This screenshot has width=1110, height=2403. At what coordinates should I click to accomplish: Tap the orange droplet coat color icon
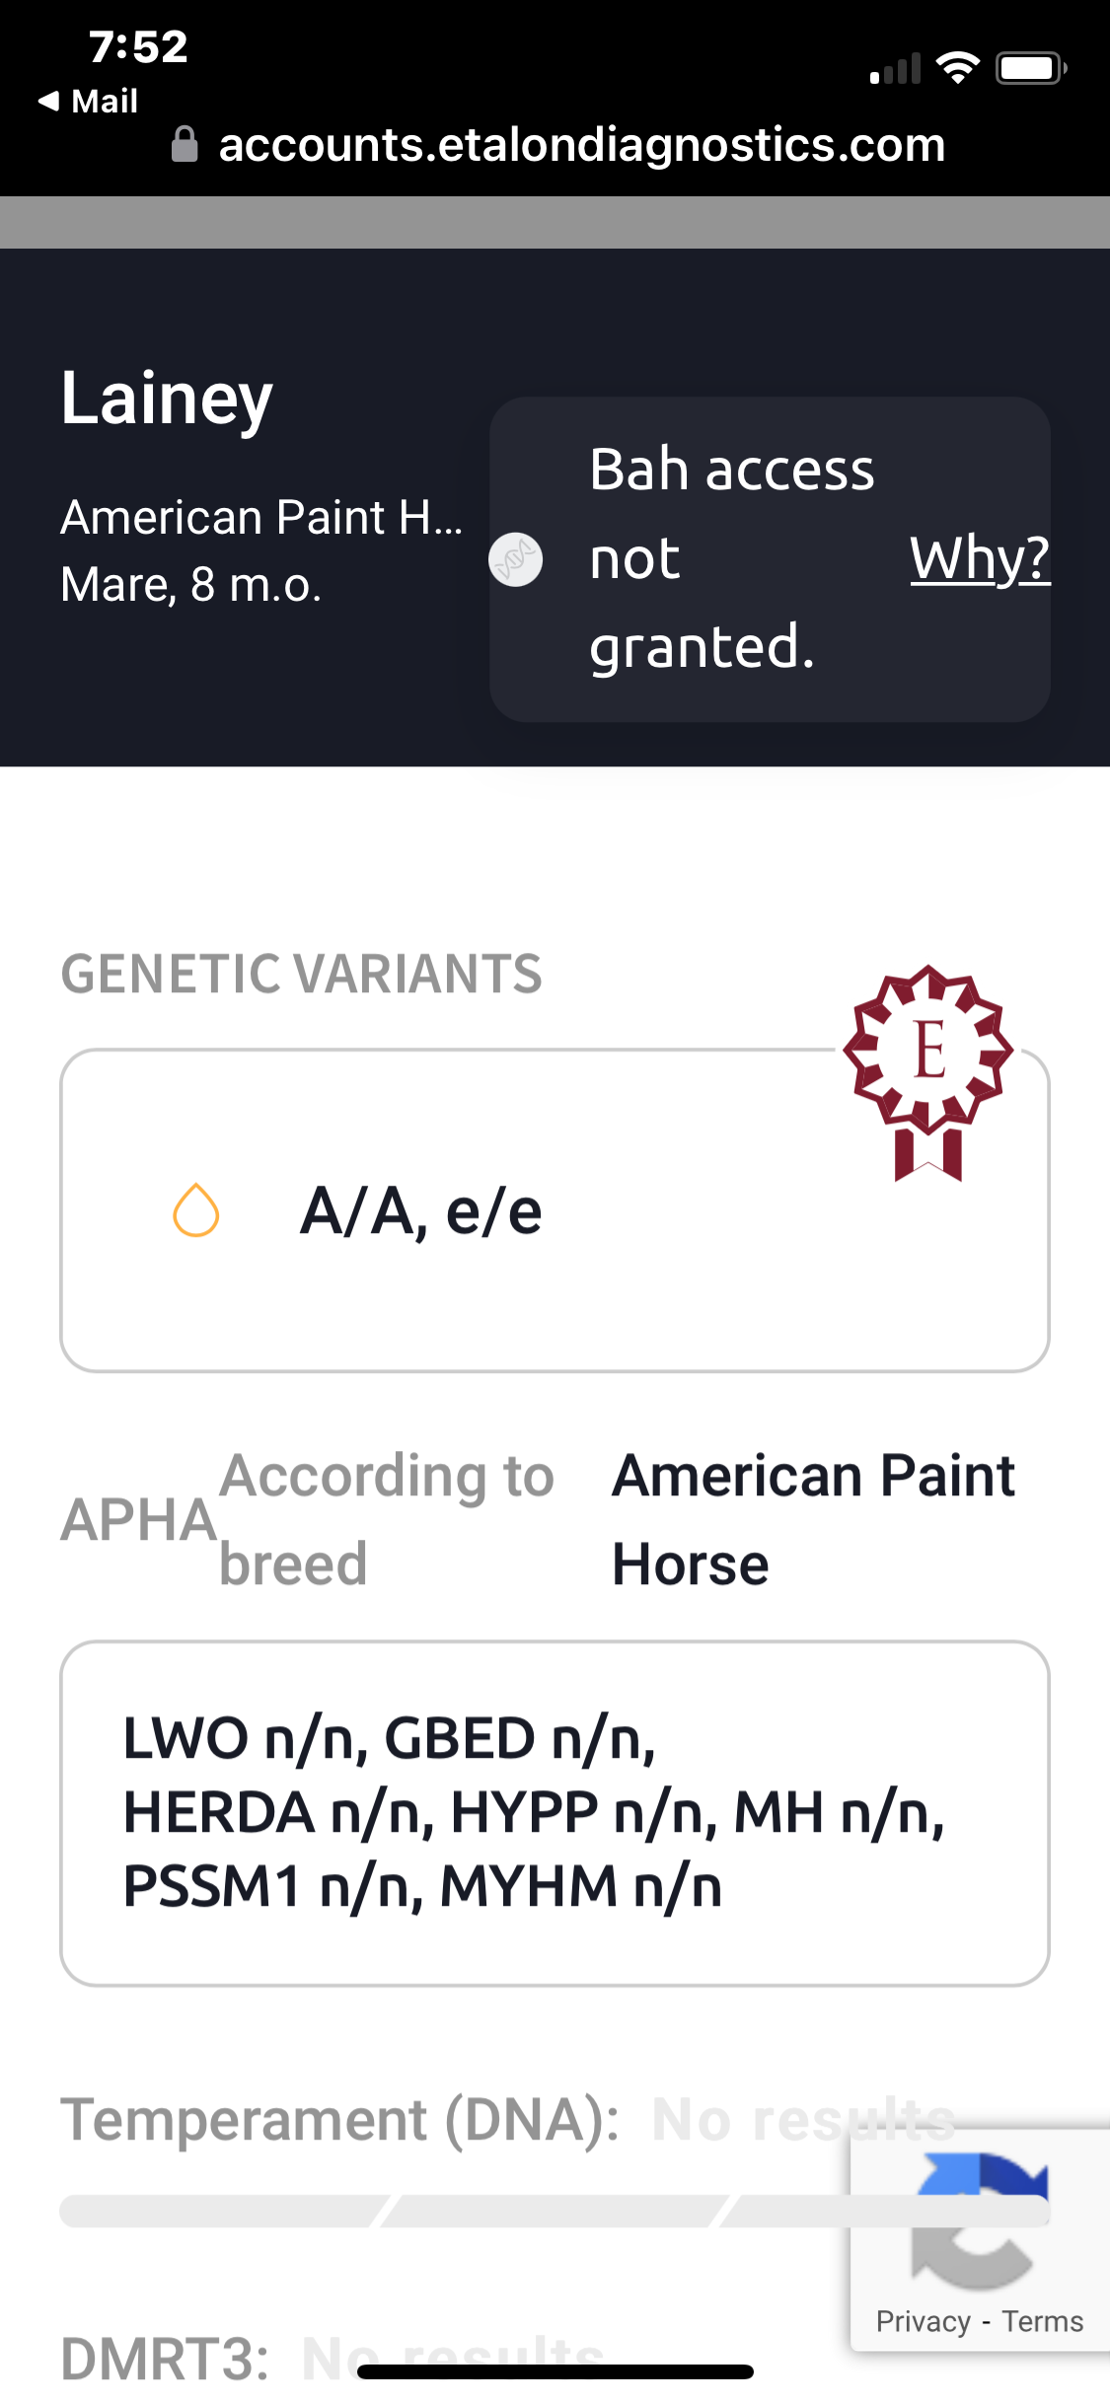(x=195, y=1209)
